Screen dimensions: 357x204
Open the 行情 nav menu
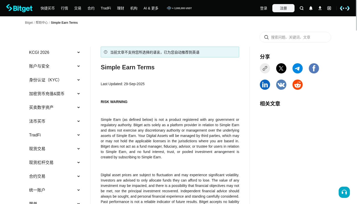point(65,8)
